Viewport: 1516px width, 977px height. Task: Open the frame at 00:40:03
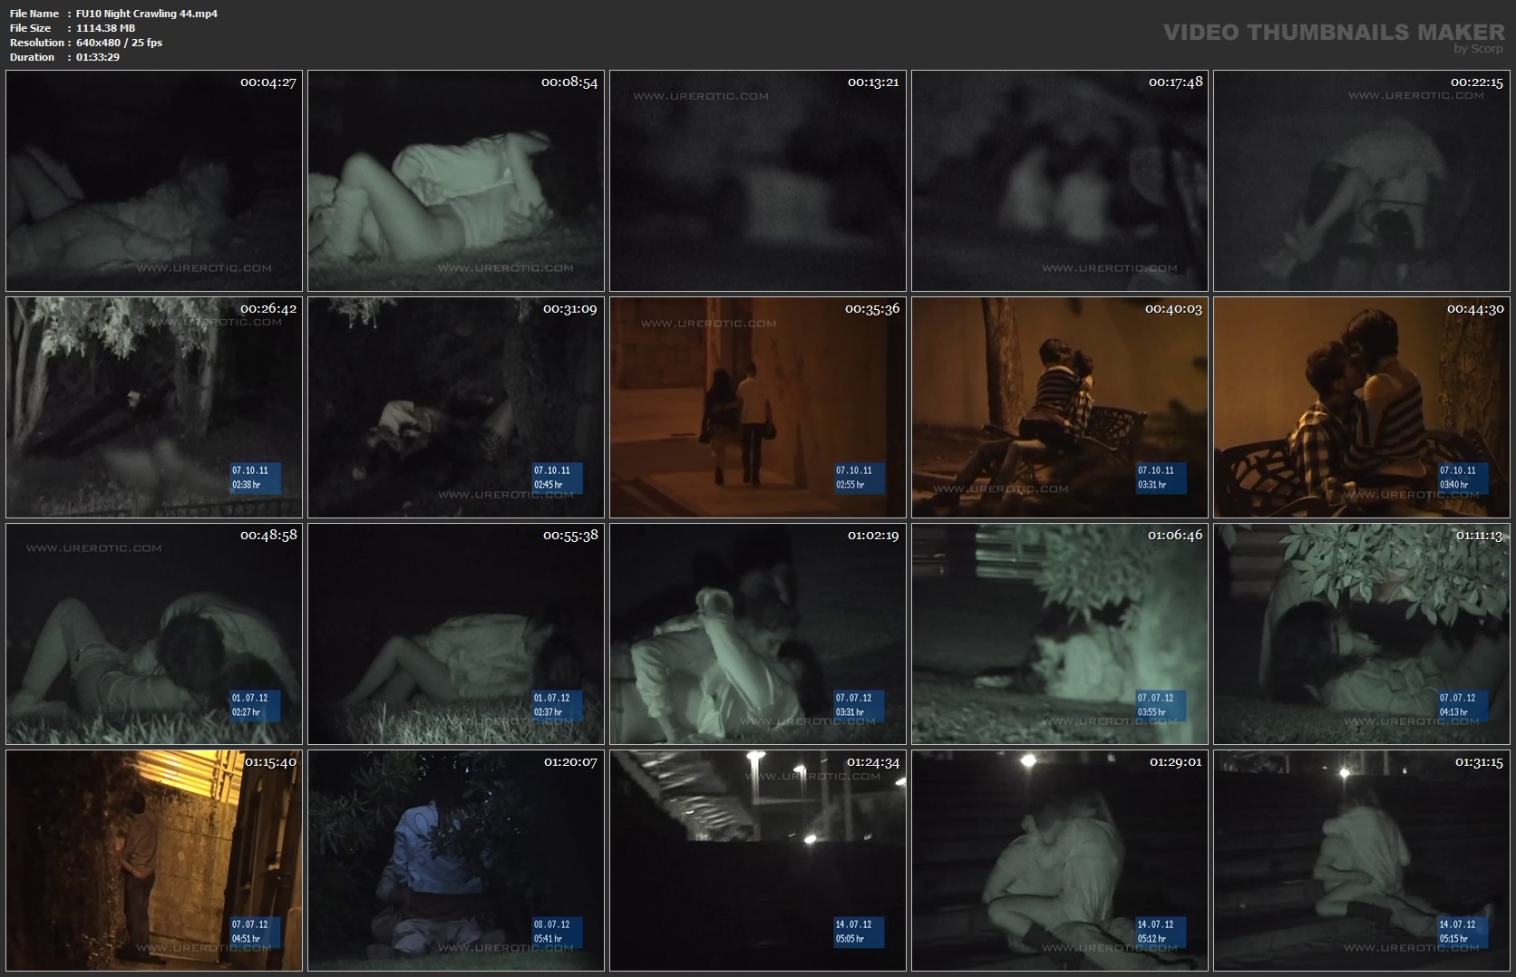1059,407
